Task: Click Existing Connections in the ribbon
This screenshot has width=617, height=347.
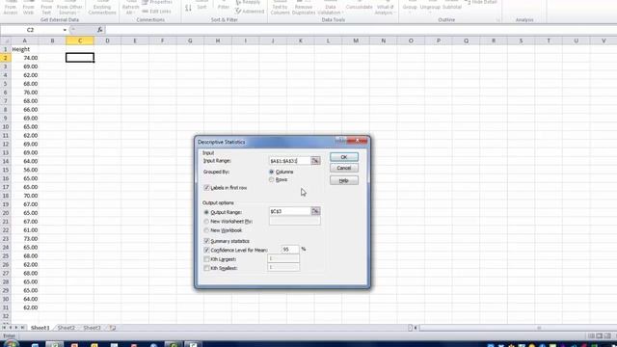Action: point(102,8)
